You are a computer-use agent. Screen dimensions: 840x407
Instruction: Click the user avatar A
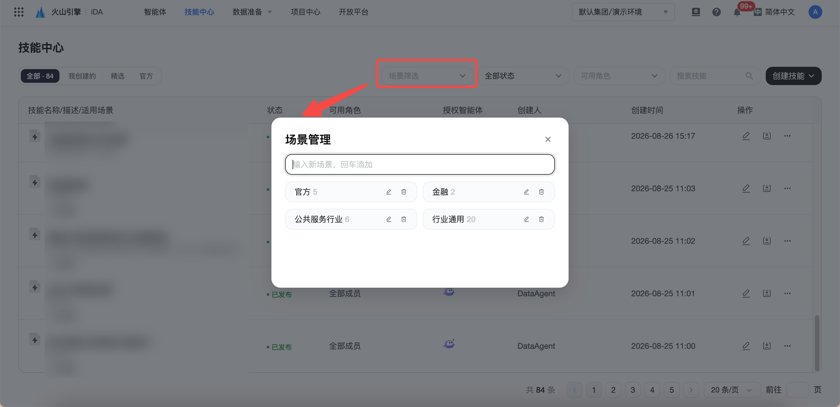click(x=815, y=12)
